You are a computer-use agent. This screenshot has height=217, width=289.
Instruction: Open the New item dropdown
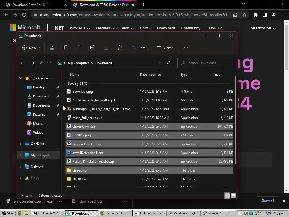pyautogui.click(x=31, y=48)
